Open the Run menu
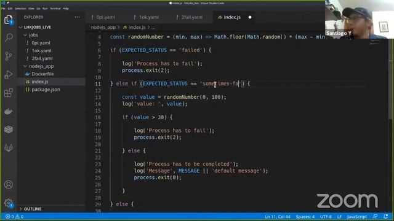This screenshot has height=221, width=394. [x=45, y=9]
